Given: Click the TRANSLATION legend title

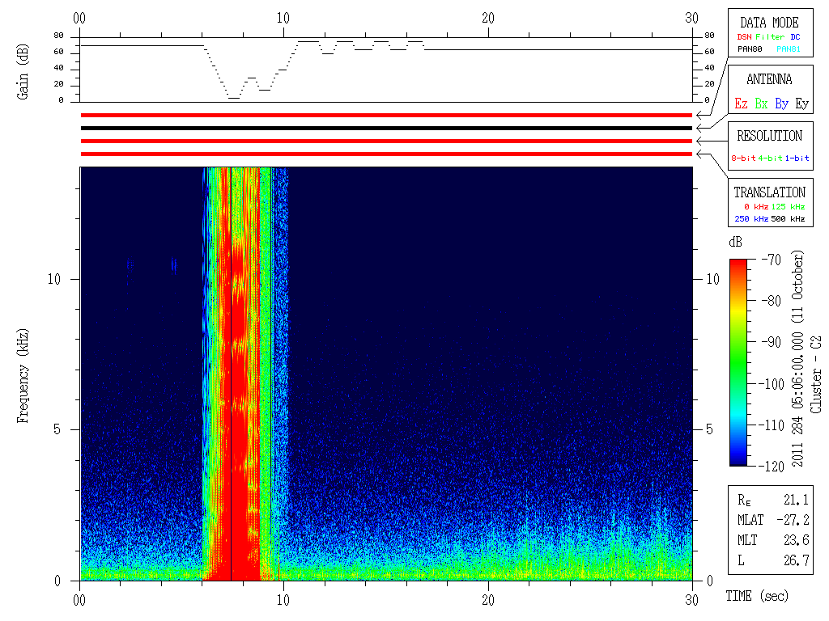Looking at the screenshot, I should click(770, 192).
